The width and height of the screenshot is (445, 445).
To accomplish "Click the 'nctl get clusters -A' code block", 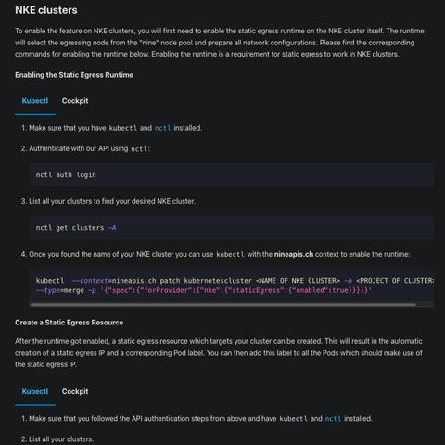I will click(232, 228).
